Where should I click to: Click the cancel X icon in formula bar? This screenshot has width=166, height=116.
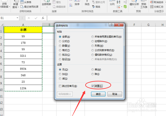(x=29, y=18)
